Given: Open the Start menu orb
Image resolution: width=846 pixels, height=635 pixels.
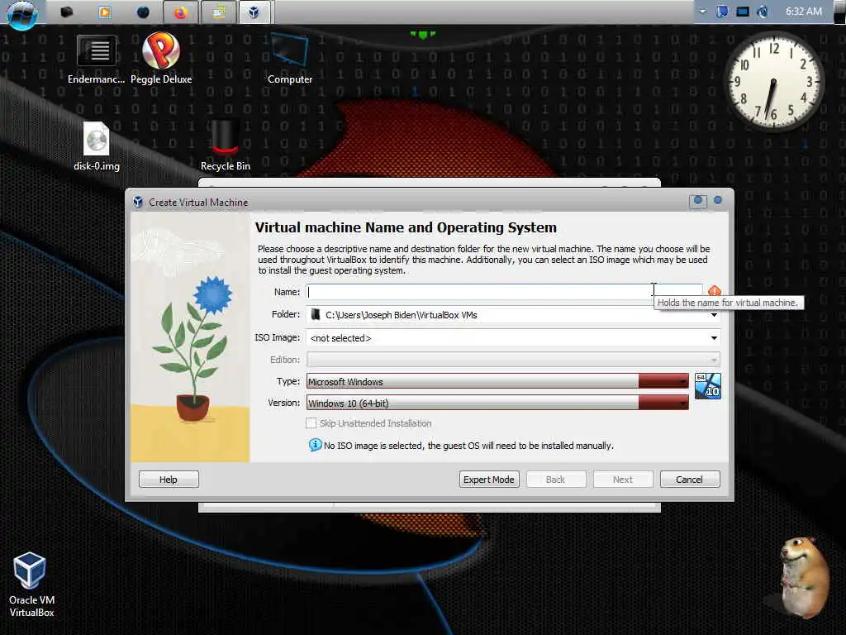Looking at the screenshot, I should pyautogui.click(x=22, y=13).
